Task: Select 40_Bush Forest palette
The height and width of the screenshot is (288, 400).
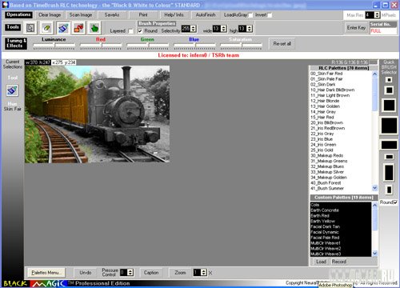Action: [x=341, y=183]
